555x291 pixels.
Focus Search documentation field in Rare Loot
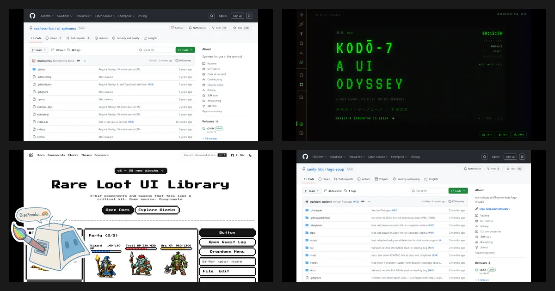[204, 155]
